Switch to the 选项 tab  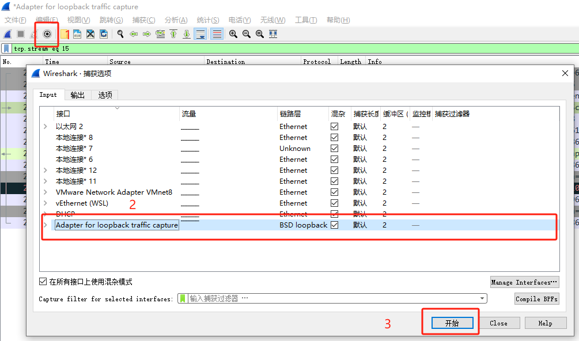[x=105, y=95]
